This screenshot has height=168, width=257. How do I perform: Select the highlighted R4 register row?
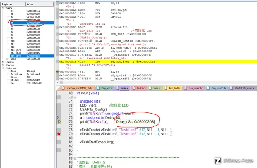(32, 23)
